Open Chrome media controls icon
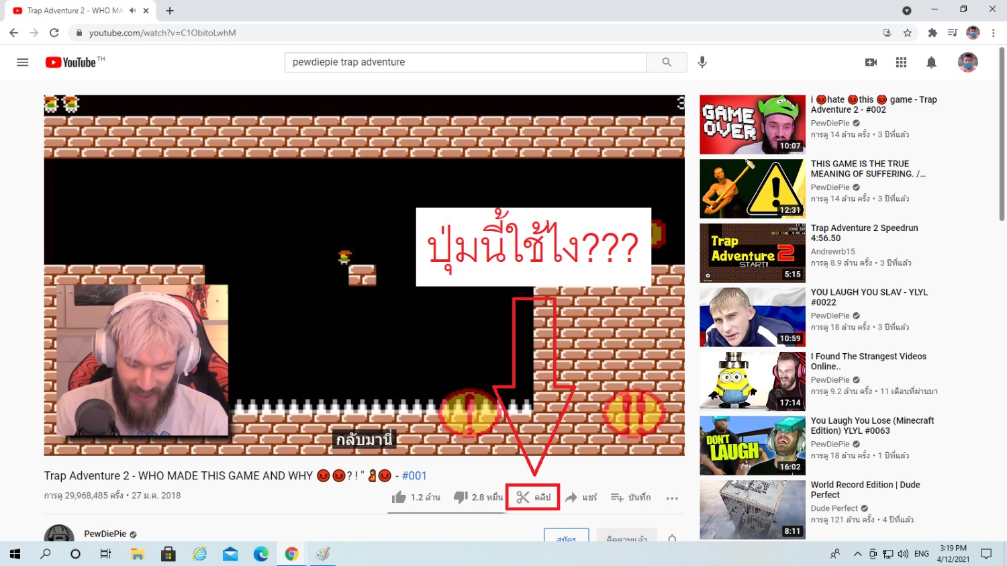This screenshot has width=1007, height=566. point(952,33)
